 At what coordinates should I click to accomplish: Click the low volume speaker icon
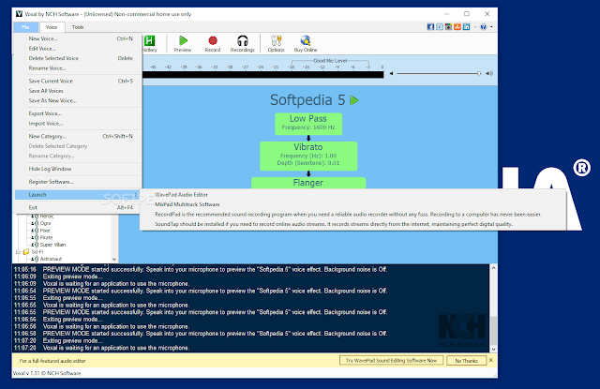click(391, 73)
